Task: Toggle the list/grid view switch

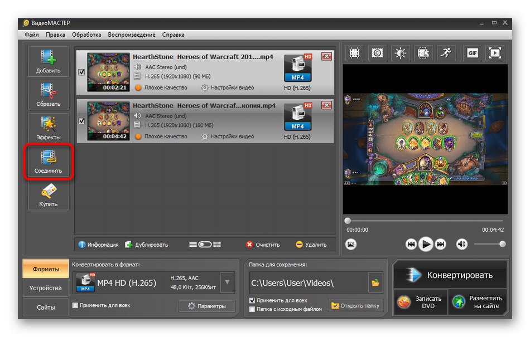Action: 205,245
